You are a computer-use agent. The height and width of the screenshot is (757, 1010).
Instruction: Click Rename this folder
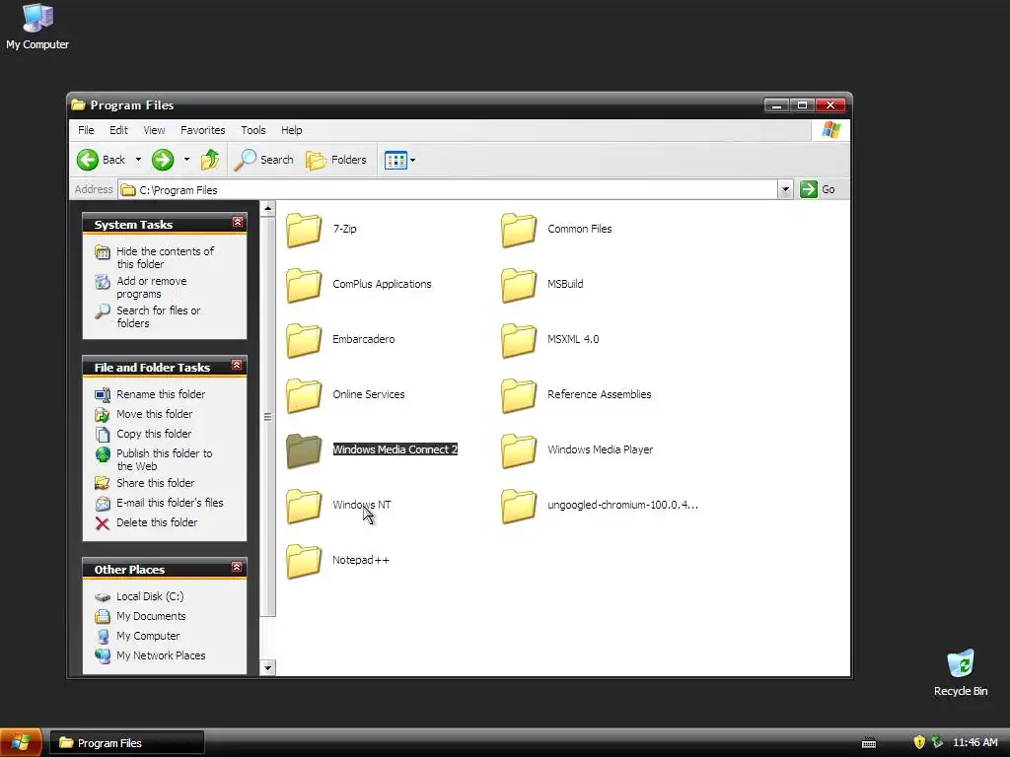click(x=150, y=394)
